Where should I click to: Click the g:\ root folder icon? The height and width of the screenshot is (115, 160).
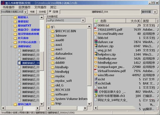(x=48, y=27)
